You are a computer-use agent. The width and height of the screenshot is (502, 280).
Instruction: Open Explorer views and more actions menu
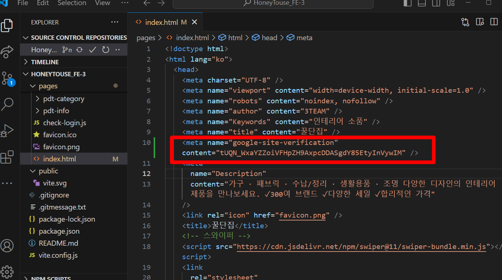pos(115,22)
